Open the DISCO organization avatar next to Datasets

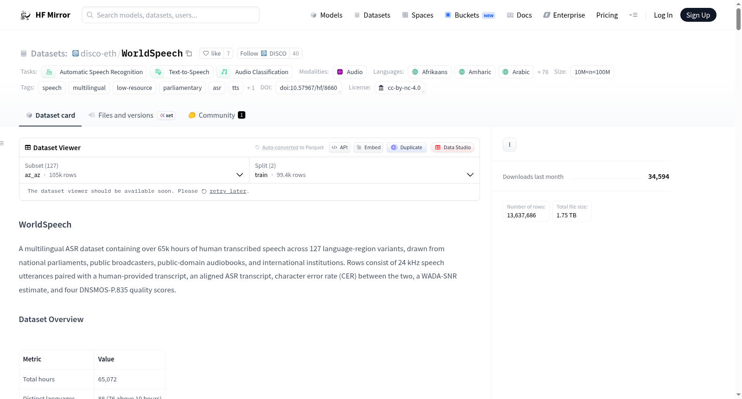(x=76, y=53)
